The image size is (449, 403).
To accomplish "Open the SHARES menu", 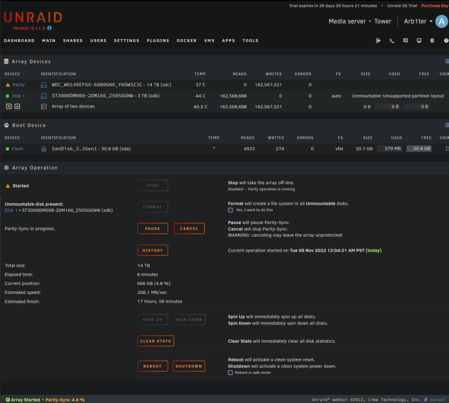I will (73, 41).
